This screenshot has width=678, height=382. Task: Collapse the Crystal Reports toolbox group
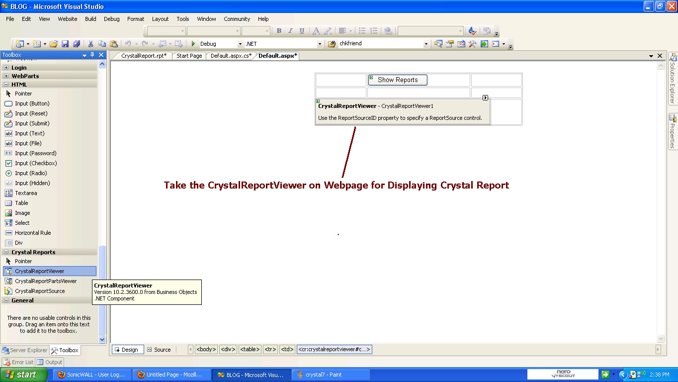pyautogui.click(x=6, y=252)
